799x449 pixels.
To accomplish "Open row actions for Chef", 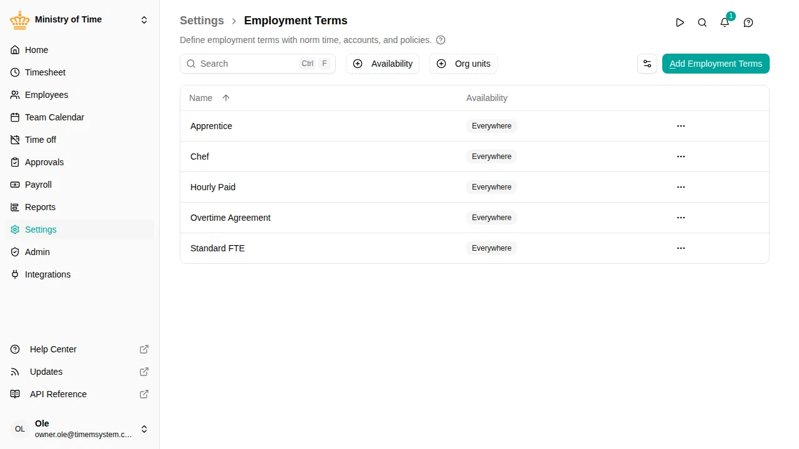I will (x=681, y=157).
